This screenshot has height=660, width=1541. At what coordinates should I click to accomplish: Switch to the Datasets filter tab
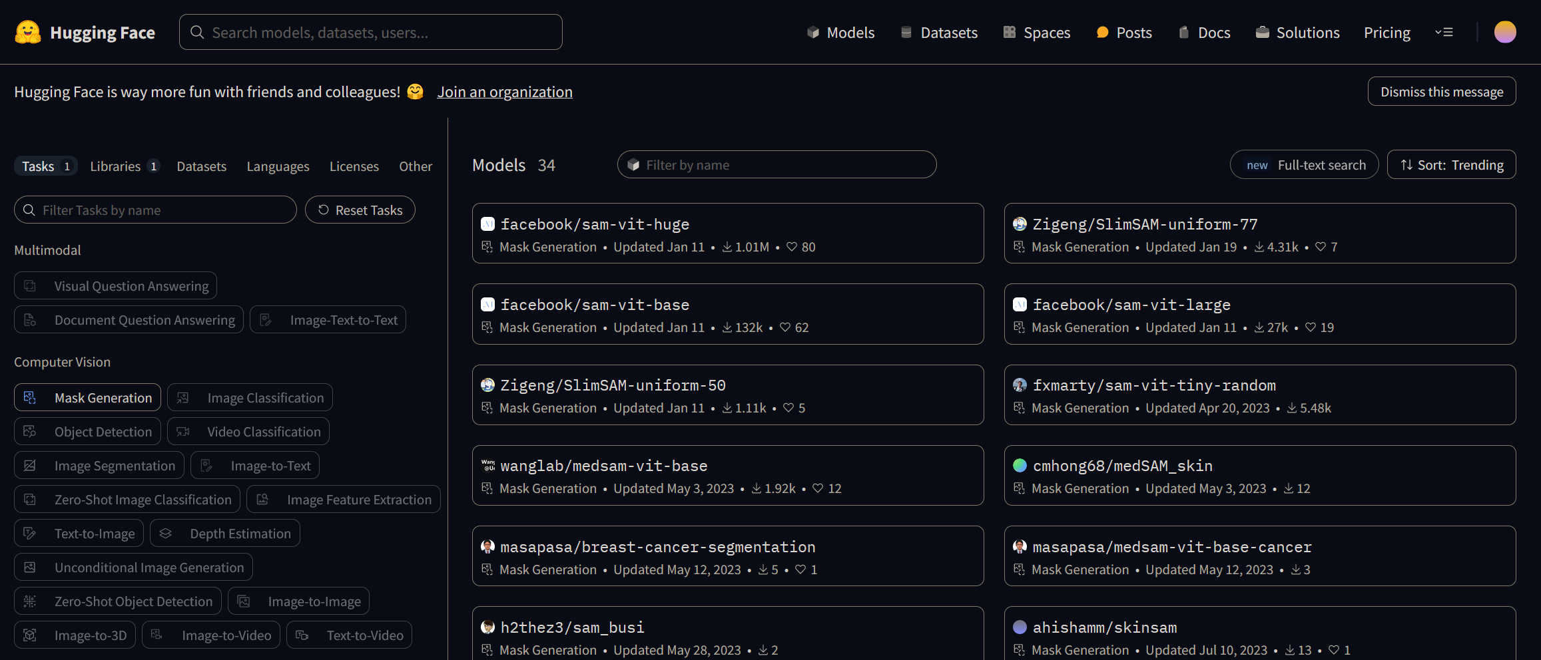click(202, 166)
